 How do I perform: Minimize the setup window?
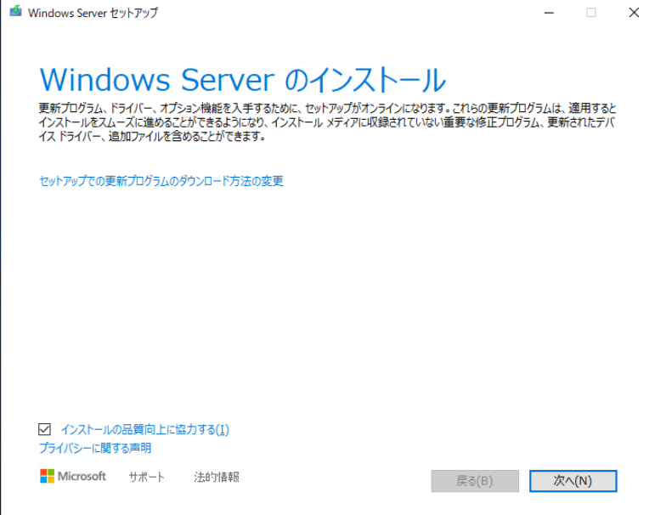tap(549, 13)
